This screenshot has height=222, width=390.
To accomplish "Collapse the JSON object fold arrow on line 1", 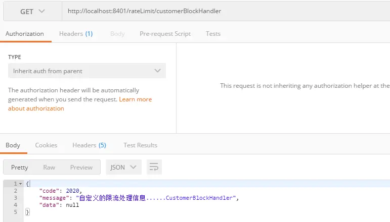I will coord(21,184).
